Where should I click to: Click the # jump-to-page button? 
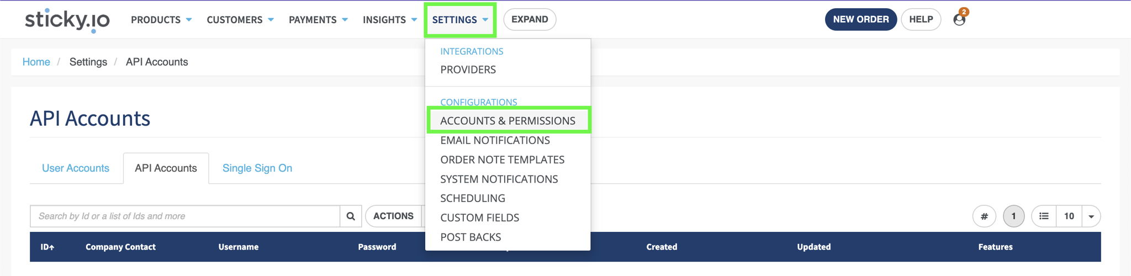click(x=984, y=216)
